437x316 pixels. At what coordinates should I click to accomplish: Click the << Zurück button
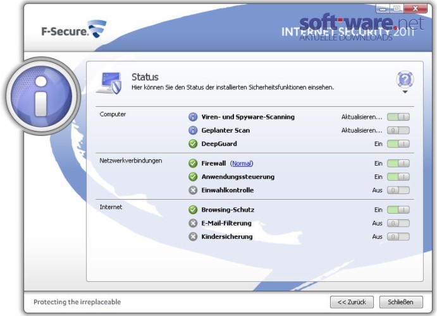pos(352,302)
